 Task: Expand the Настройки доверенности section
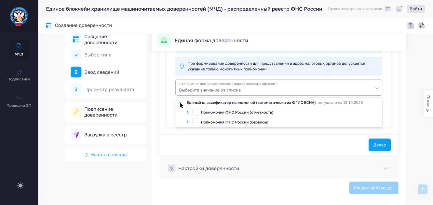[279, 168]
